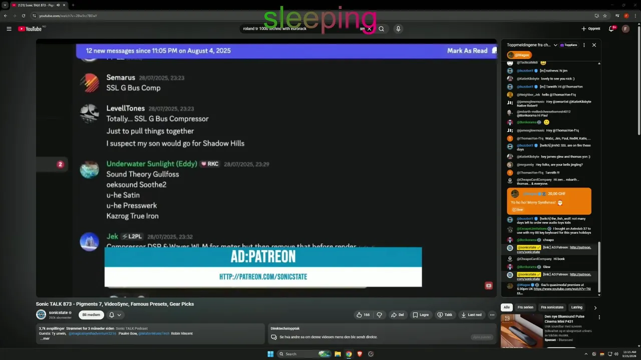Screen dimensions: 641x360
Task: Go back in browser history
Action: [x=6, y=15]
